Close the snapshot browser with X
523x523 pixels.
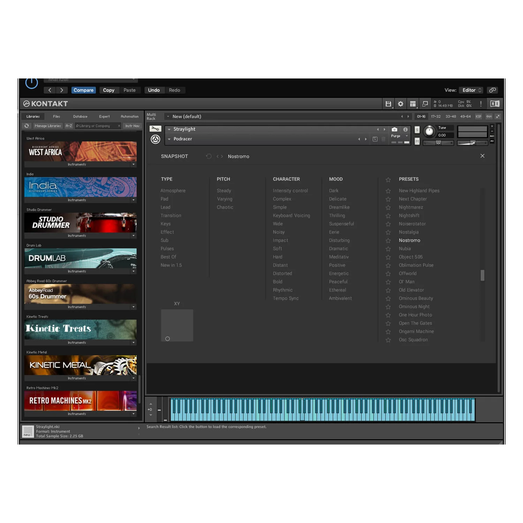point(482,156)
